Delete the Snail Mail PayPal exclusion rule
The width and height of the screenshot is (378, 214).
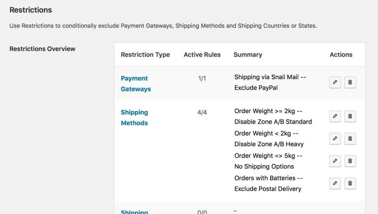pyautogui.click(x=350, y=82)
